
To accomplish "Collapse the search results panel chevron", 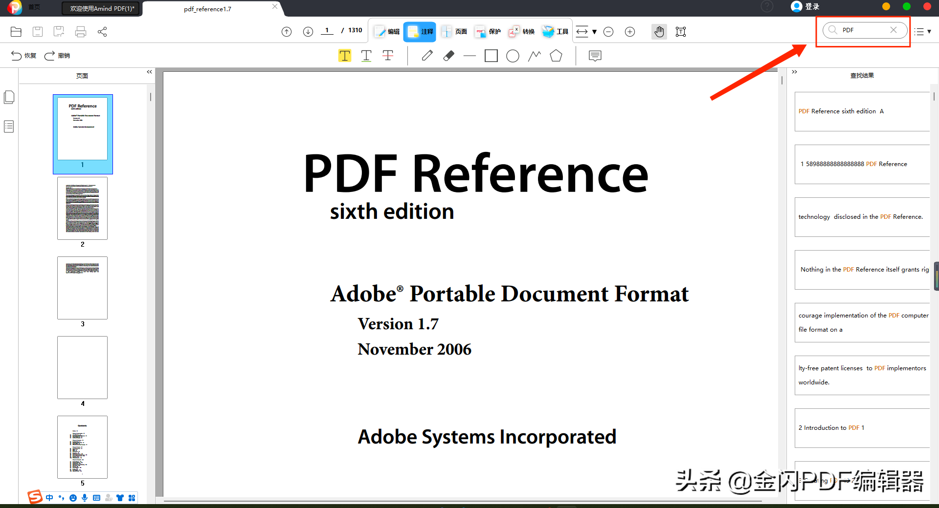I will tap(795, 72).
